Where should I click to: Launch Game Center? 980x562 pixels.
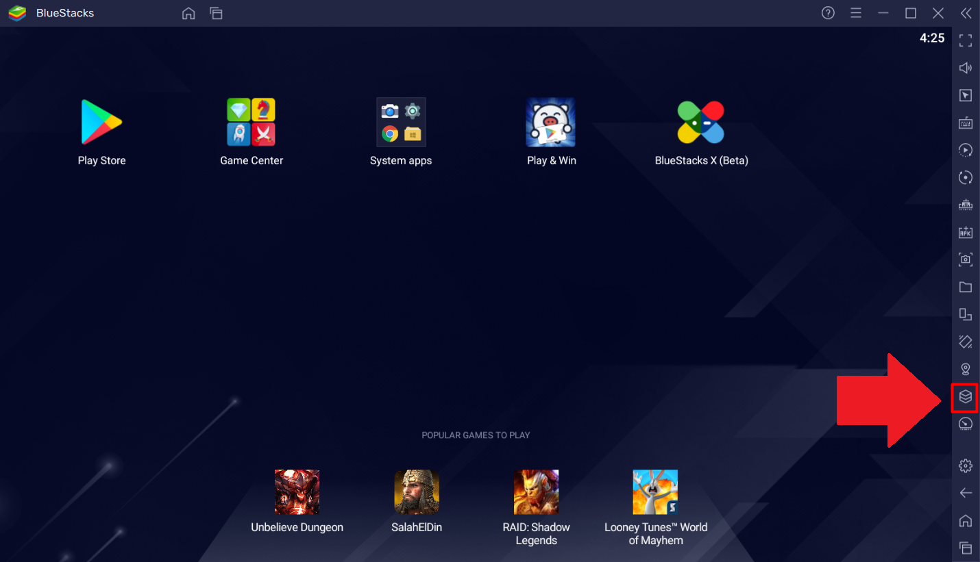(x=252, y=122)
